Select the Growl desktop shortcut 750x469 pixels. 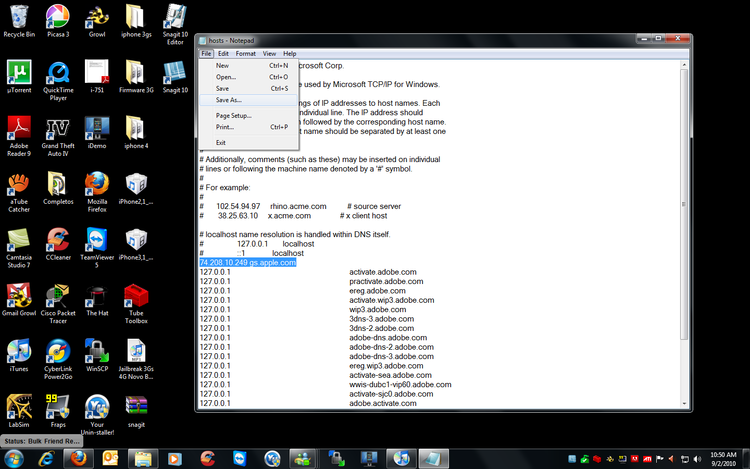pos(97,21)
